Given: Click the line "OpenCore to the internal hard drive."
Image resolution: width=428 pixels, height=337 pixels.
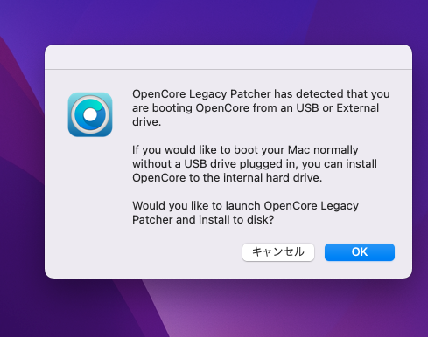Looking at the screenshot, I should click(227, 178).
